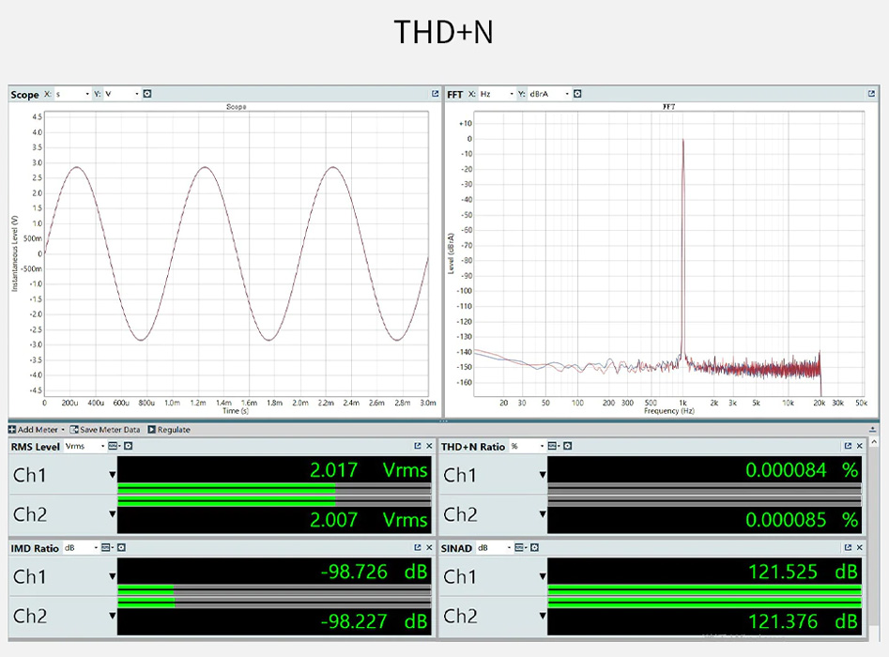Click the 1 kHz peak in FFT graph
Viewport: 889px width, 657px height.
[682, 141]
